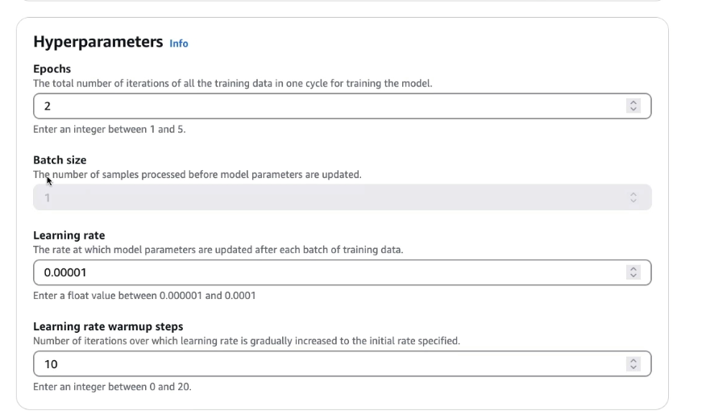Screen dimensions: 706x419
Task: Click the Learning rate warmup steps label
Action: point(108,326)
